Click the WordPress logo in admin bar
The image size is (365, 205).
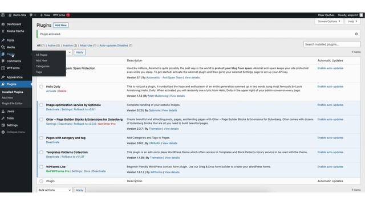tap(3, 15)
